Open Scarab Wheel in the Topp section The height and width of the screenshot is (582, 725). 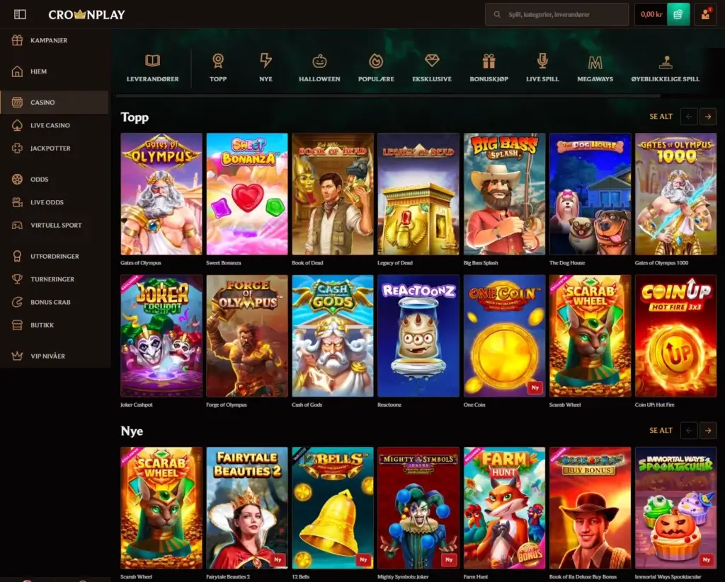(x=590, y=336)
